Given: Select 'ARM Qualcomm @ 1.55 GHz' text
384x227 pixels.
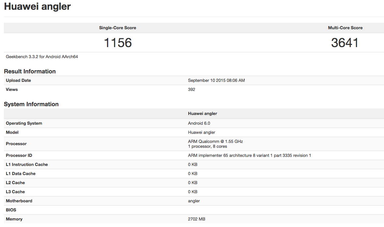Looking at the screenshot, I should click(x=215, y=141).
